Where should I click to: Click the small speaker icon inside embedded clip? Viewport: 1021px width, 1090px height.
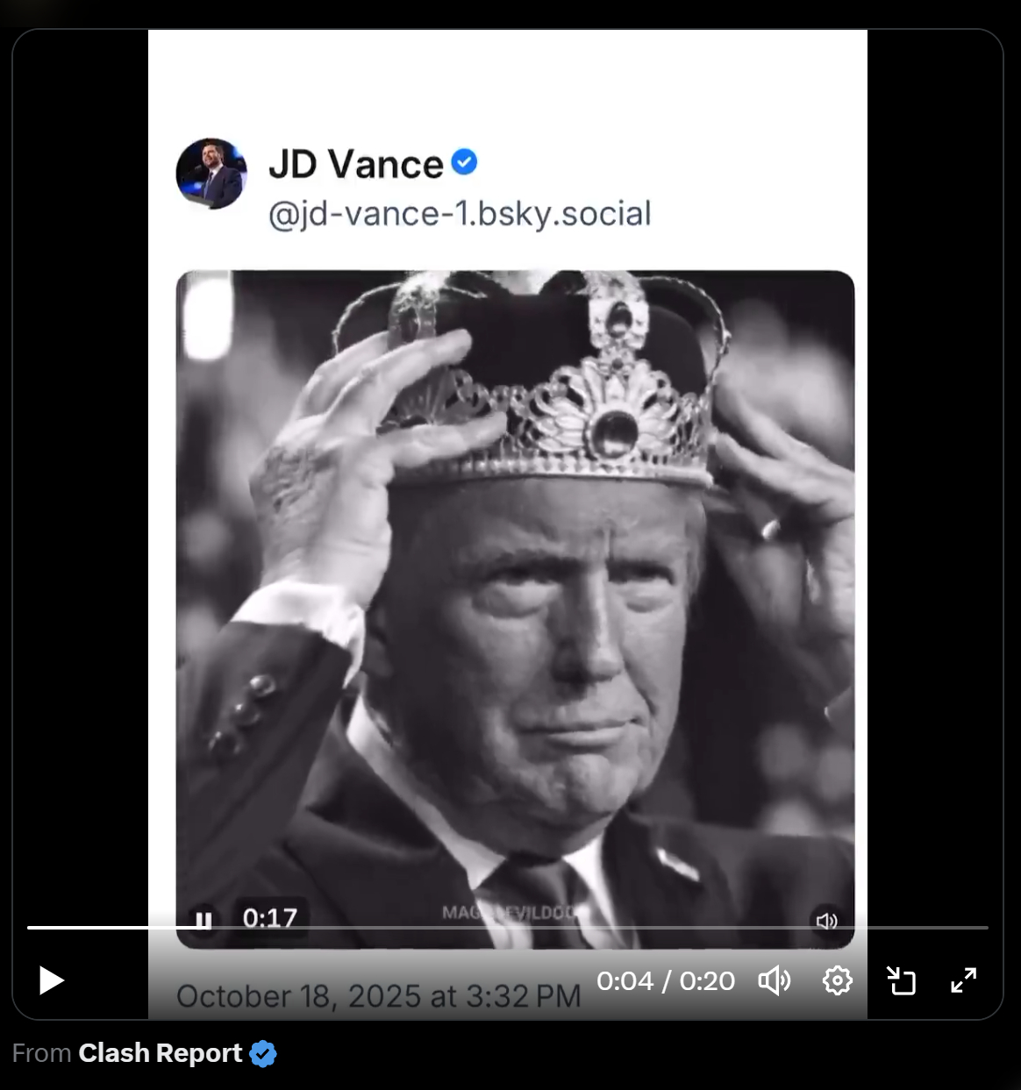(826, 921)
